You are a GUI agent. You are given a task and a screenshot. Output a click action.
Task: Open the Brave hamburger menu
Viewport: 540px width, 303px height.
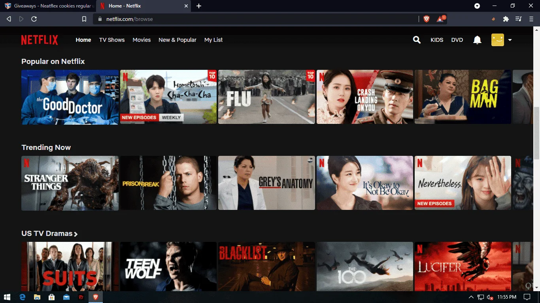click(531, 19)
